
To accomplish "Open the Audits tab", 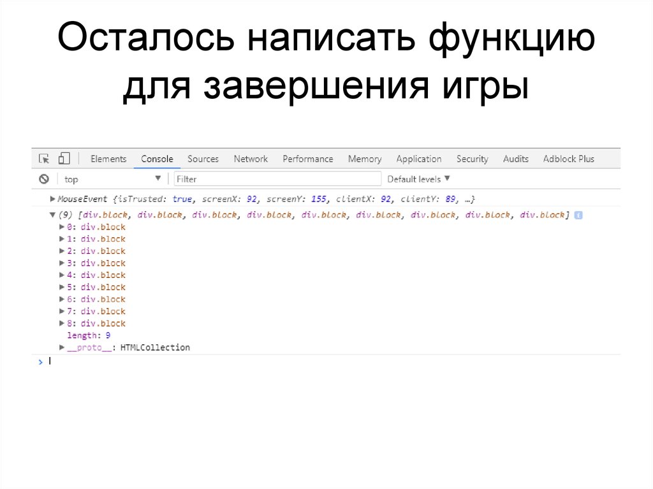I will click(x=515, y=158).
